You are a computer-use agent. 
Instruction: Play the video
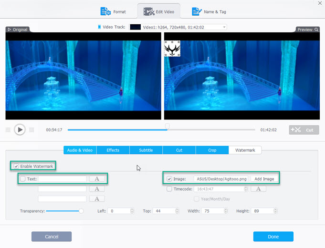point(20,129)
